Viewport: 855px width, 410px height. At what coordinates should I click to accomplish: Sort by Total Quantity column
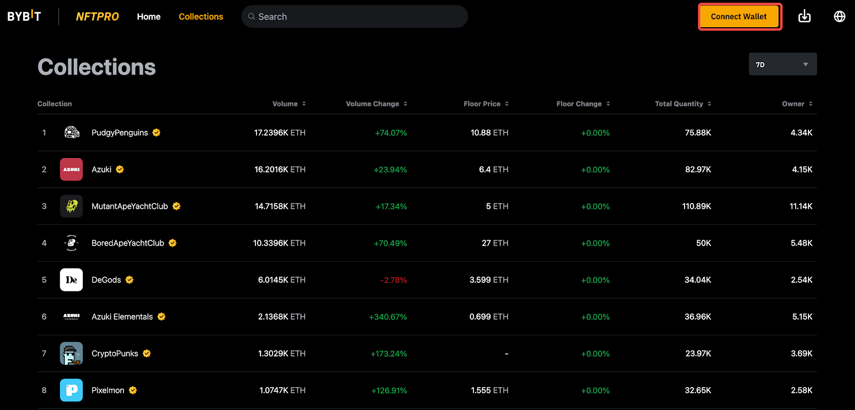tap(683, 104)
